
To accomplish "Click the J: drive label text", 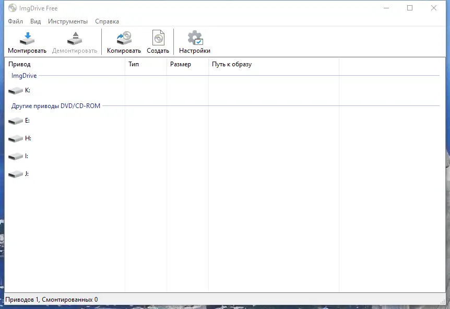I will [27, 174].
